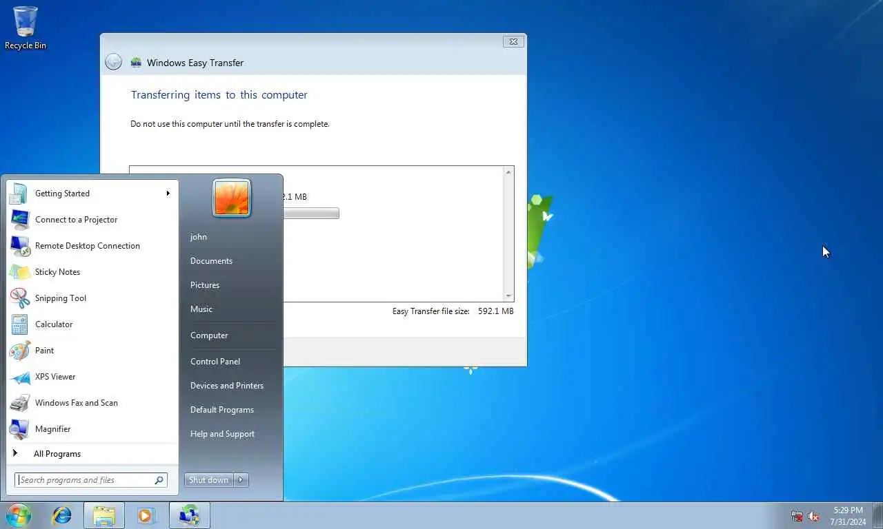883x529 pixels.
Task: Click the user account flower picture
Action: coord(232,198)
